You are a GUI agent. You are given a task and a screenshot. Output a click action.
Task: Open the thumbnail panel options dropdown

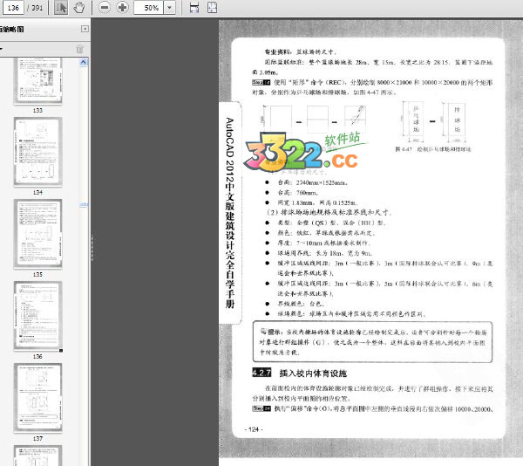point(2,49)
